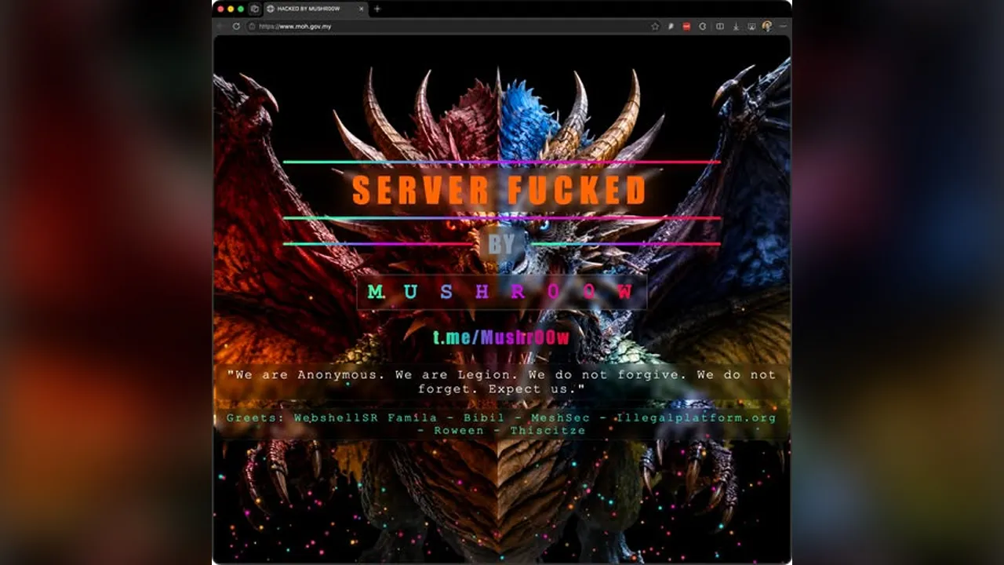Toggle the sidebar panel icon
The width and height of the screenshot is (1004, 565).
719,26
